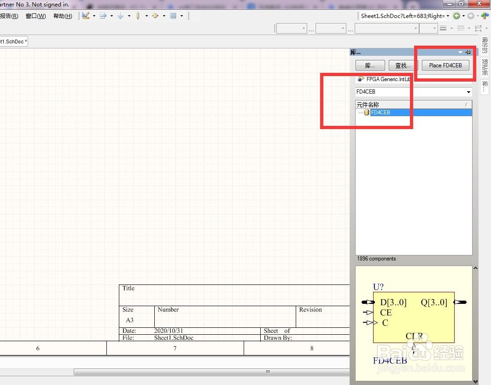Open the grids dropdown arrow
Screen dimensions: 491x385
point(181,16)
